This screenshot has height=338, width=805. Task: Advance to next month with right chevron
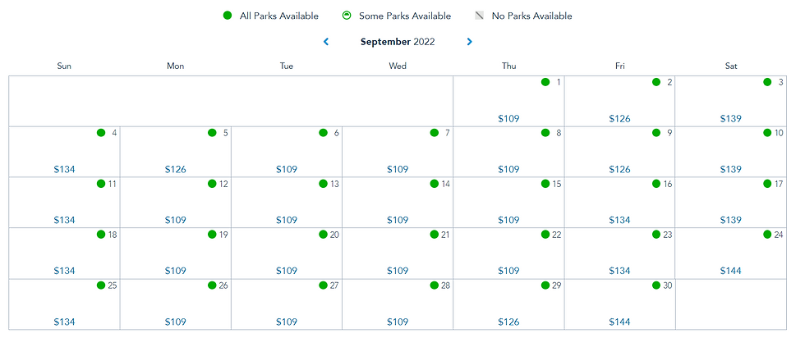click(469, 42)
